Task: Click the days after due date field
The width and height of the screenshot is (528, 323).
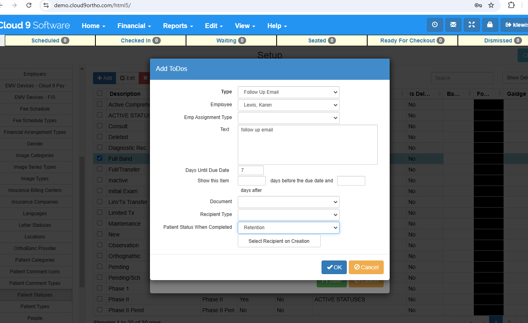Action: click(351, 181)
